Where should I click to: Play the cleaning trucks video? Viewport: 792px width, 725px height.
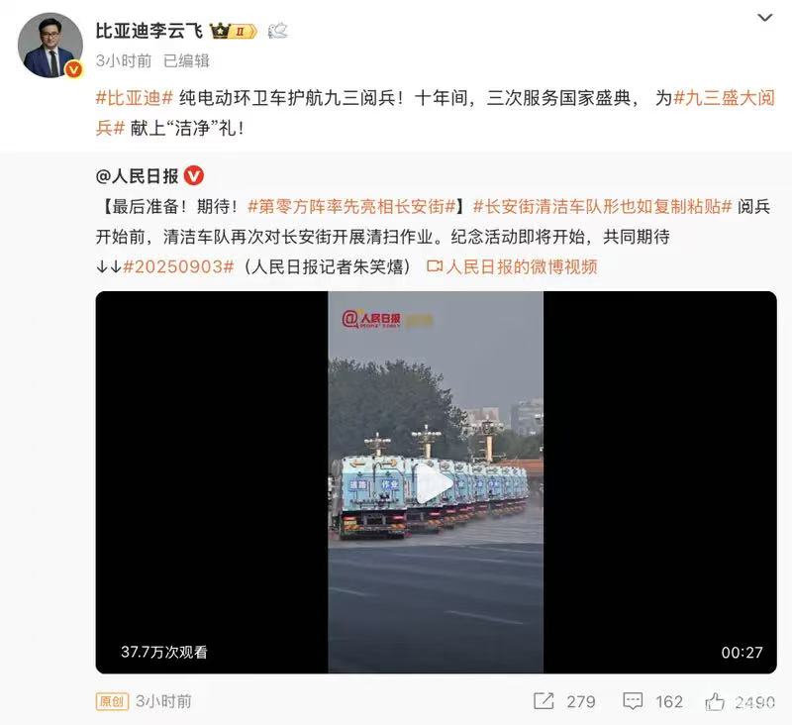click(x=435, y=484)
